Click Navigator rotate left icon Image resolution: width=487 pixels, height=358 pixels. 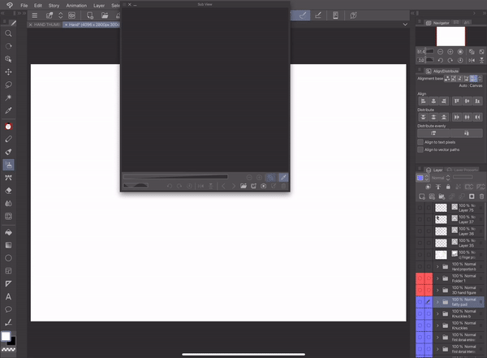coord(440,60)
